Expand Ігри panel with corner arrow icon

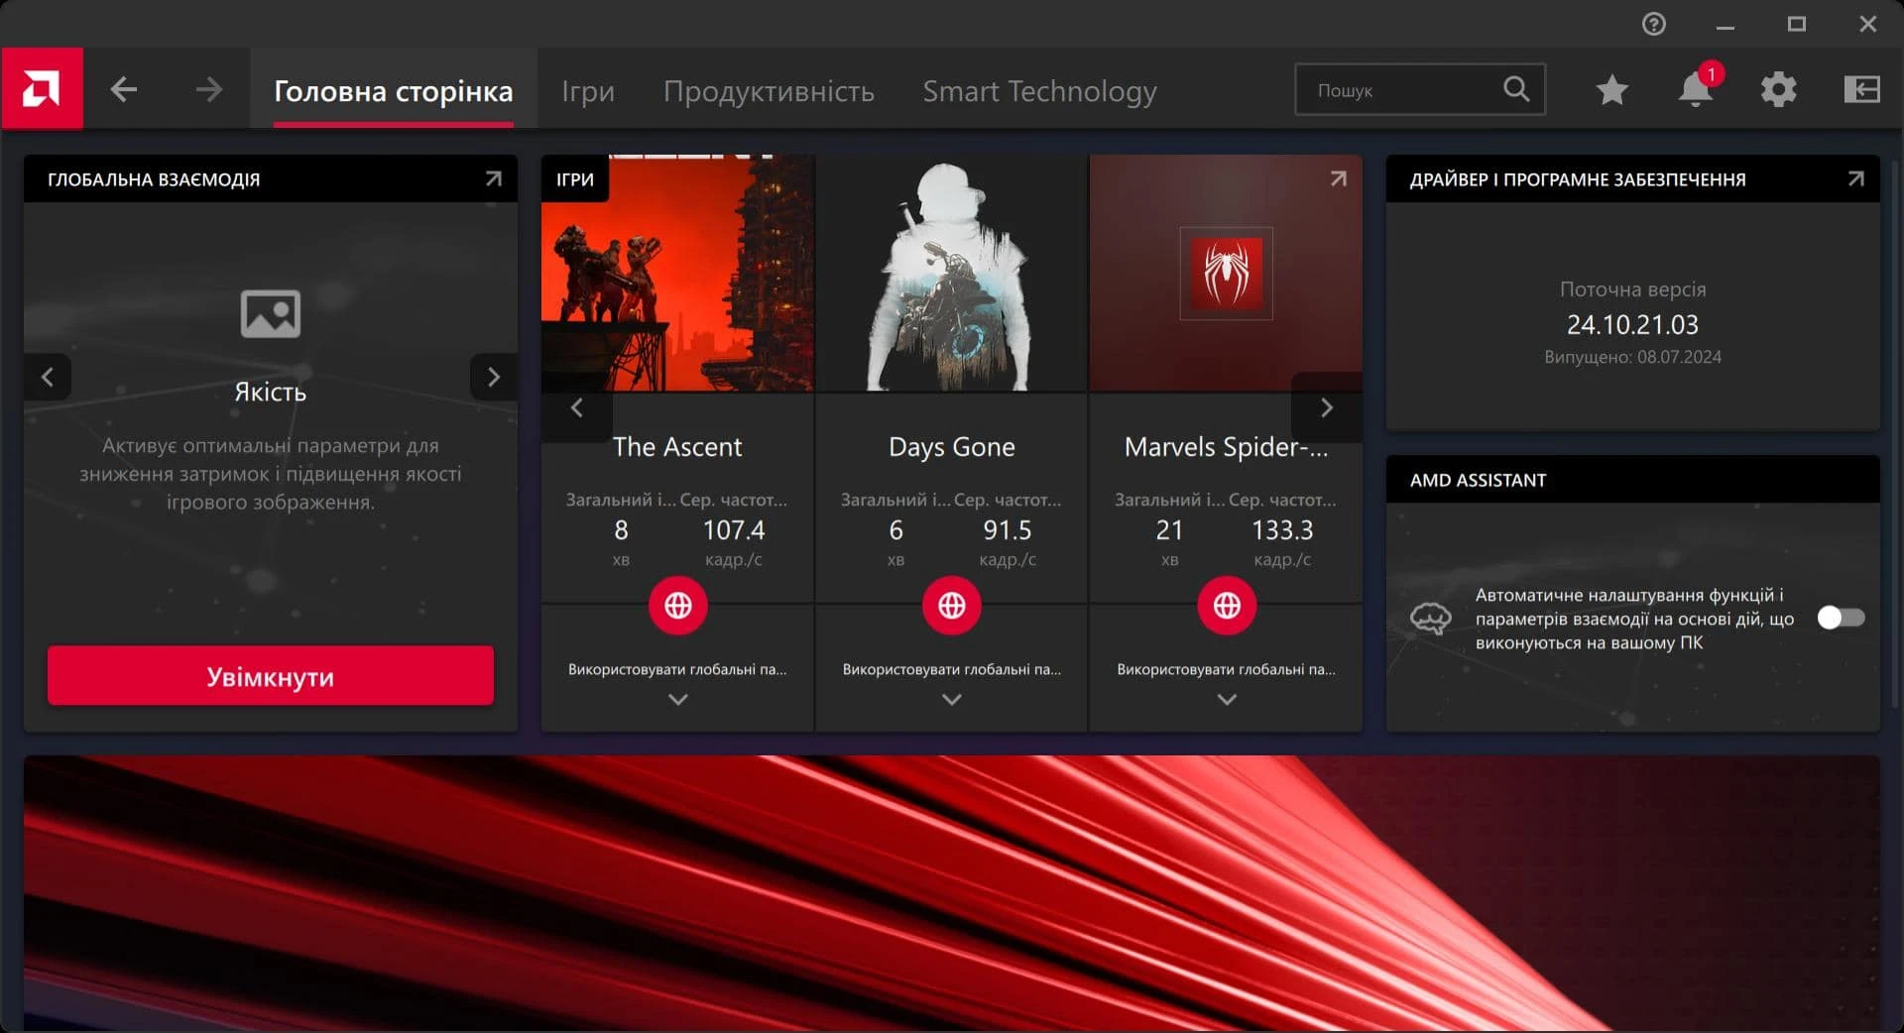click(1338, 179)
